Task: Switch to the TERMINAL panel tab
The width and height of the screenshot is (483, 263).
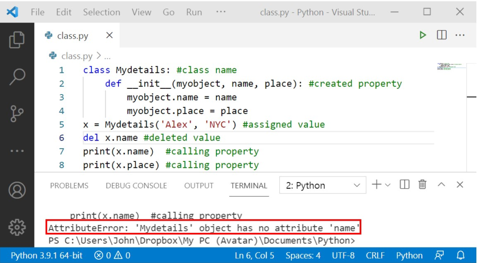Action: pos(249,185)
